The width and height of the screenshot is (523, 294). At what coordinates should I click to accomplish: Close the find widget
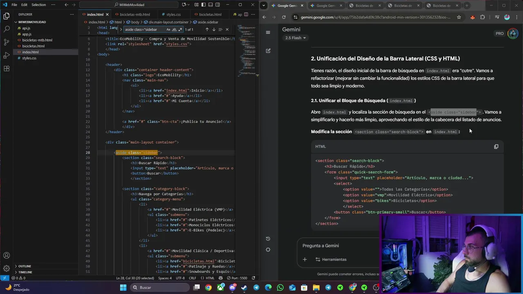pyautogui.click(x=227, y=29)
